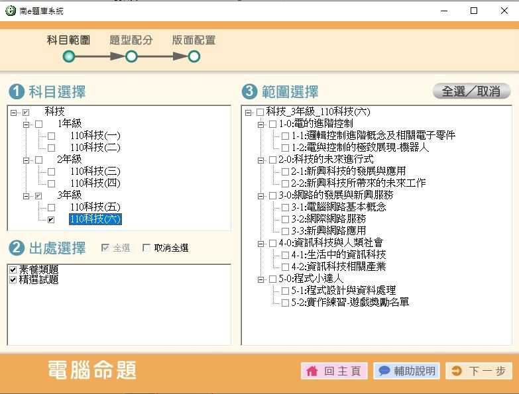Collapse the 1-0:電的進階控制 node

[x=260, y=124]
